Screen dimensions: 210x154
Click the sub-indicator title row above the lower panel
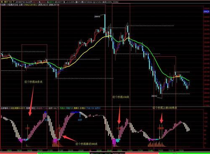click(x=51, y=108)
